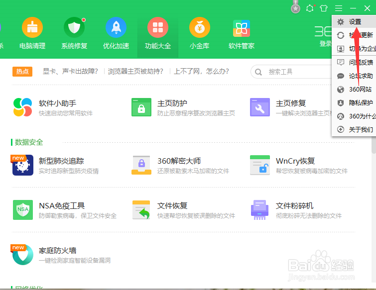Toggle the main hamburger menu icon
This screenshot has width=376, height=290.
click(339, 8)
